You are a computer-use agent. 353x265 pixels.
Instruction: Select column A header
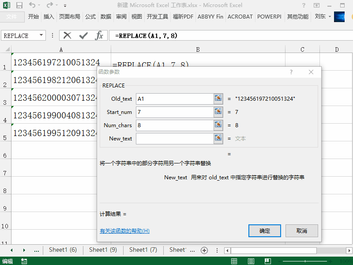click(61, 49)
